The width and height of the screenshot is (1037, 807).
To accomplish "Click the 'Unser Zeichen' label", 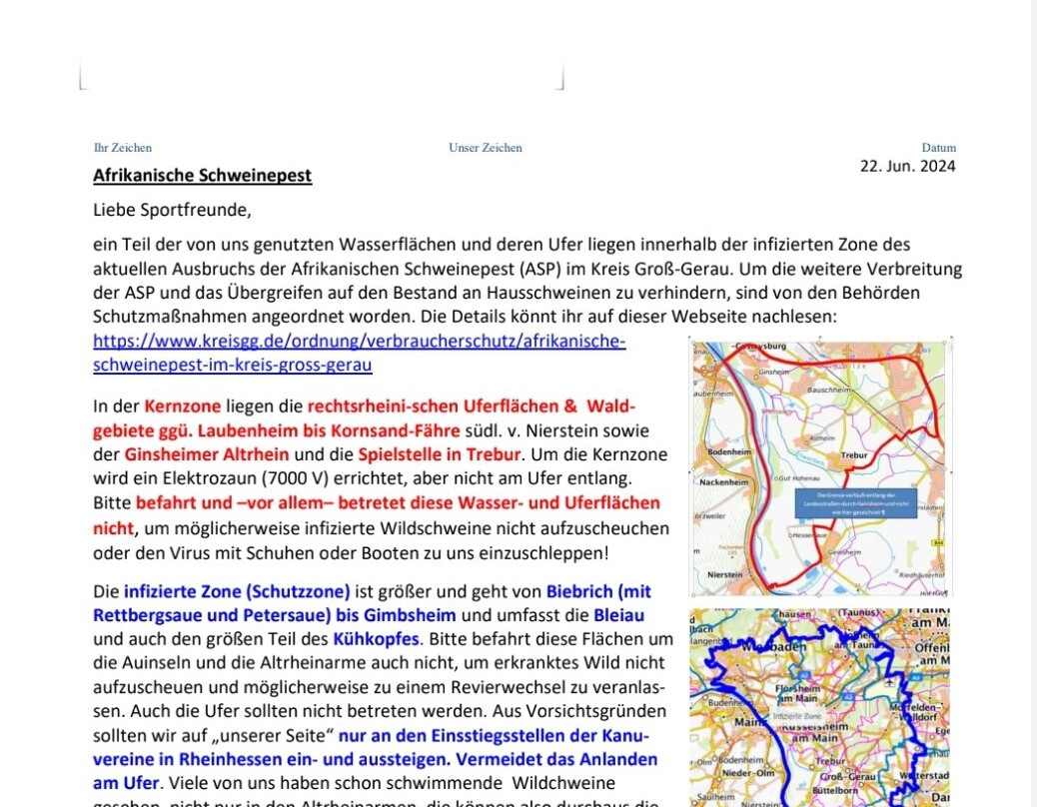I will pyautogui.click(x=486, y=148).
